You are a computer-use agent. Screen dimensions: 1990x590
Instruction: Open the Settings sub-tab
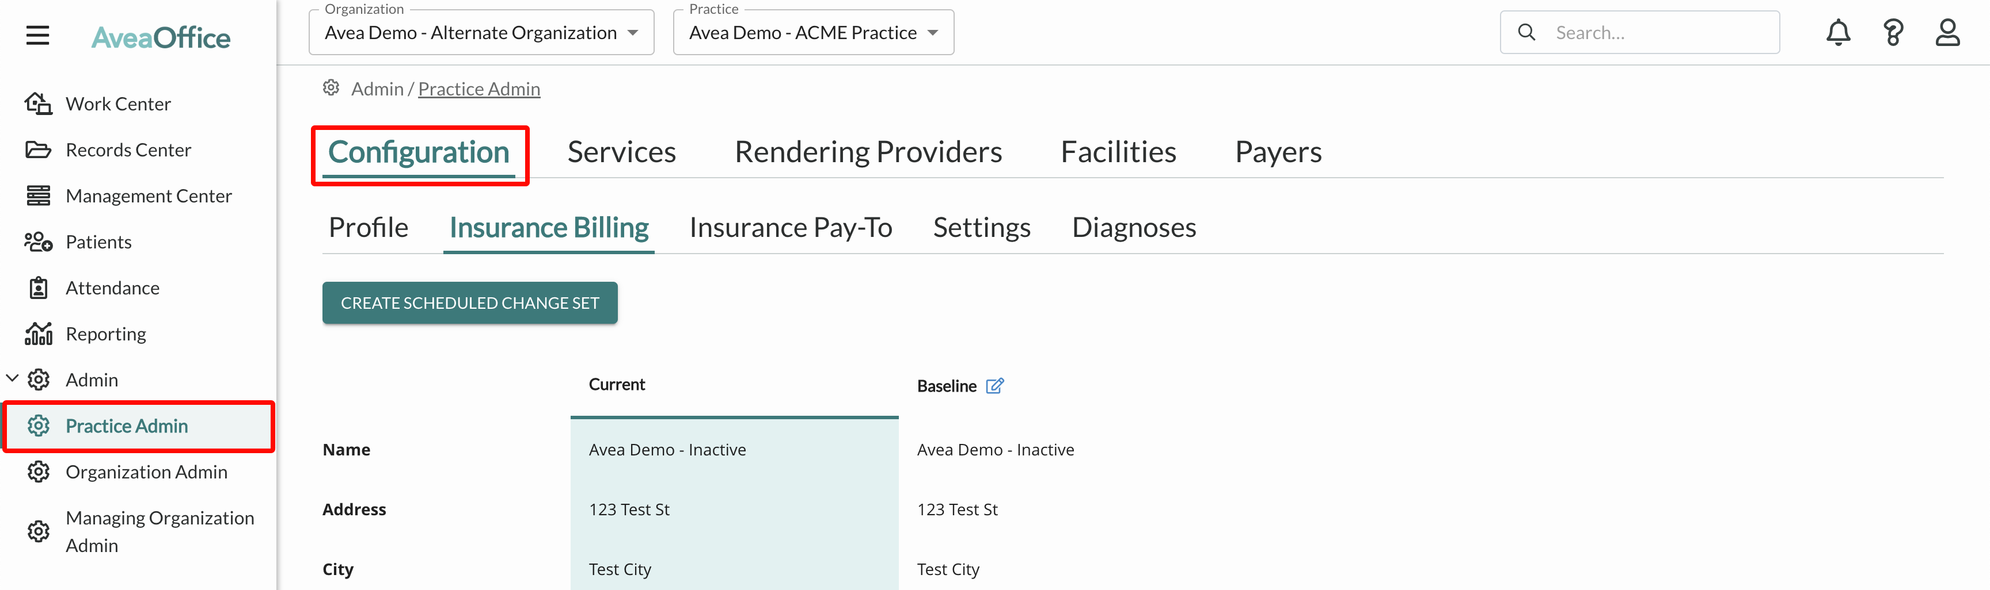981,228
